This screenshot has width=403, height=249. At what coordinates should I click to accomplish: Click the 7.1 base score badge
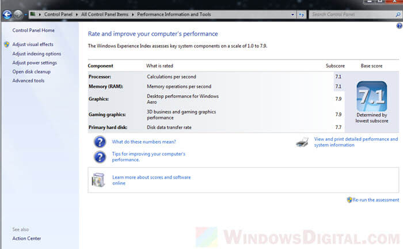click(372, 96)
